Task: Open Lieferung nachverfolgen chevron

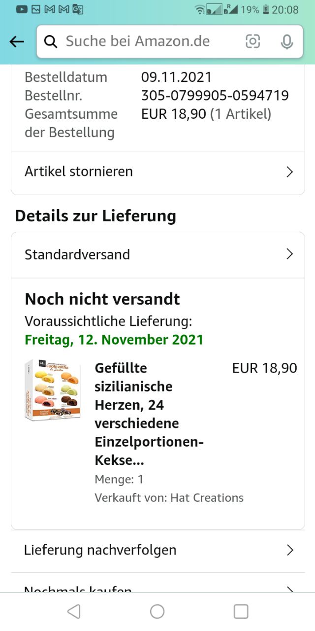Action: (x=289, y=550)
